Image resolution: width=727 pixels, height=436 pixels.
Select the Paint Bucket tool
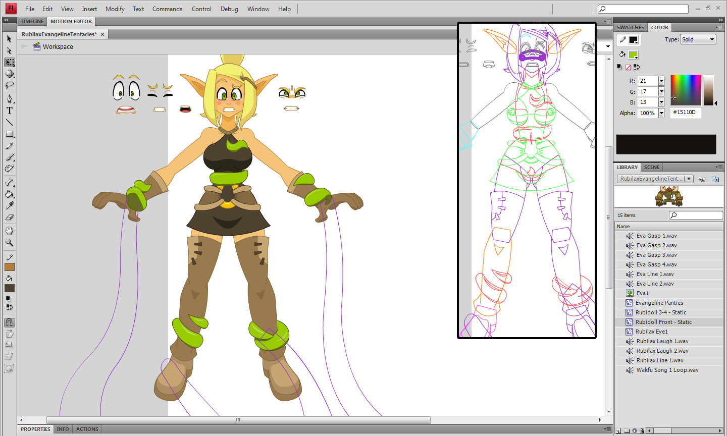[x=10, y=194]
